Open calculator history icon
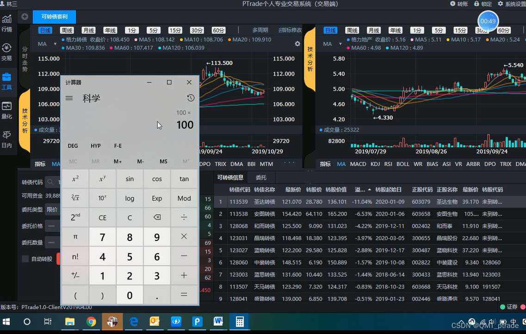 click(x=191, y=98)
